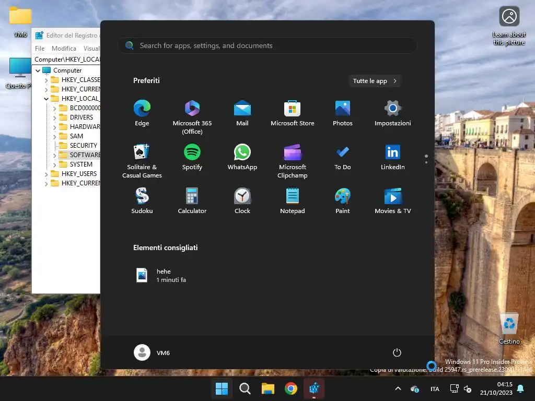Expand the HARDWARE registry key
535x401 pixels.
click(54, 127)
